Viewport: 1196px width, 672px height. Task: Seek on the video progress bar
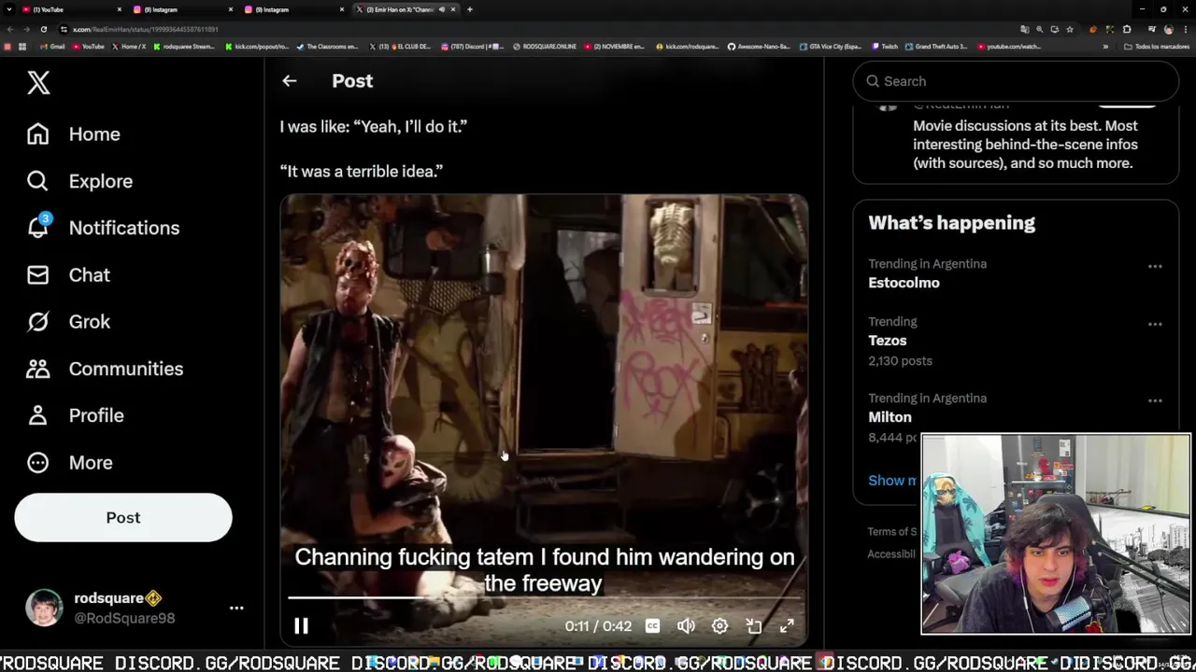(544, 597)
